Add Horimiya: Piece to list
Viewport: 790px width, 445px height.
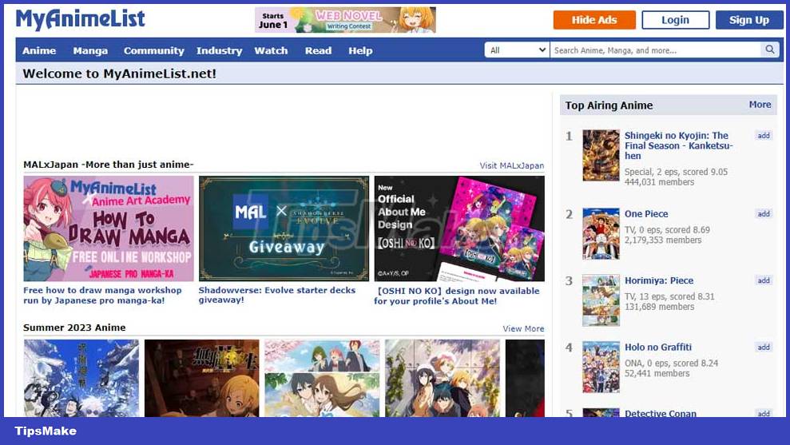click(x=764, y=280)
